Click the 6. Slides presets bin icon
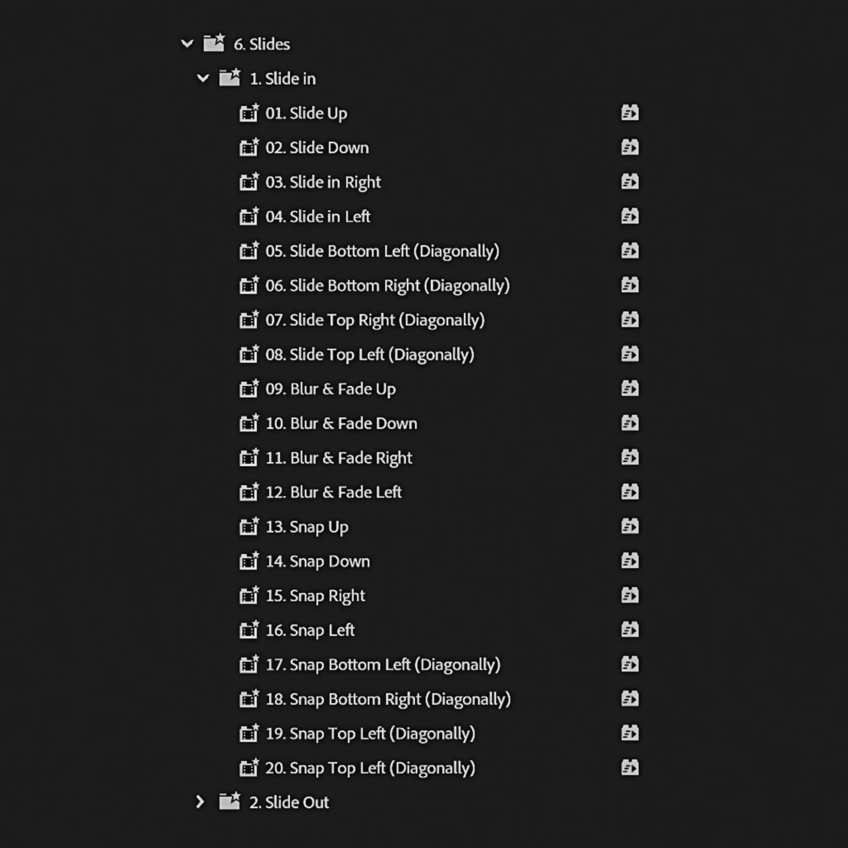The width and height of the screenshot is (848, 848). (x=214, y=44)
